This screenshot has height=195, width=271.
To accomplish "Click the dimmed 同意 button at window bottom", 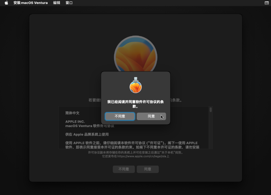I will click(x=147, y=169).
